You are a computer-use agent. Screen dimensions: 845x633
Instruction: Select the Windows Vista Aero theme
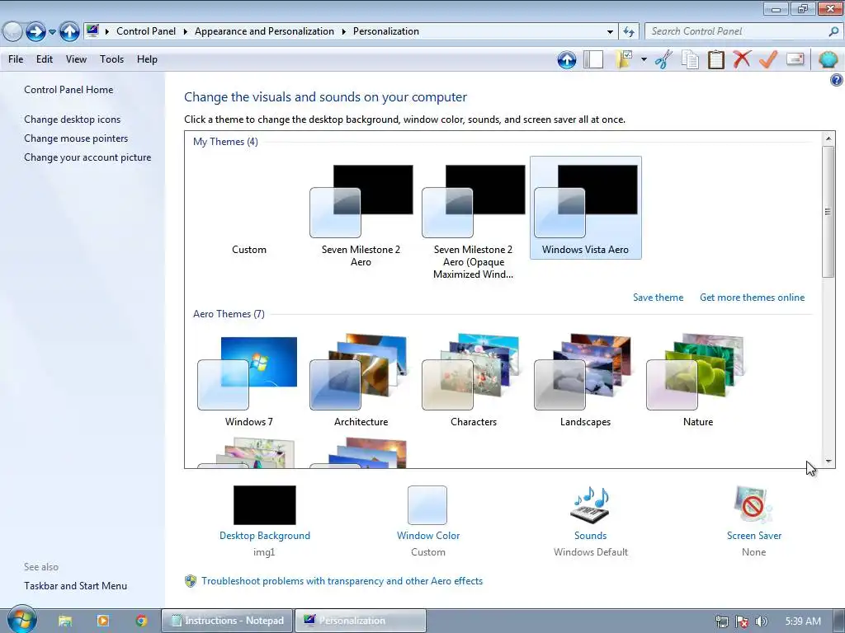pos(586,207)
